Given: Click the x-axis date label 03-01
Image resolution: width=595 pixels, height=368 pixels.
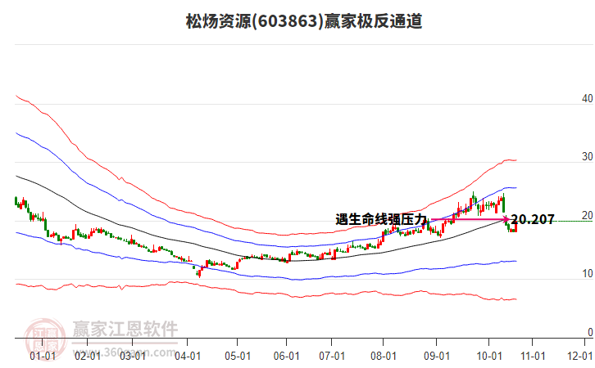Looking at the screenshot, I should tap(133, 357).
